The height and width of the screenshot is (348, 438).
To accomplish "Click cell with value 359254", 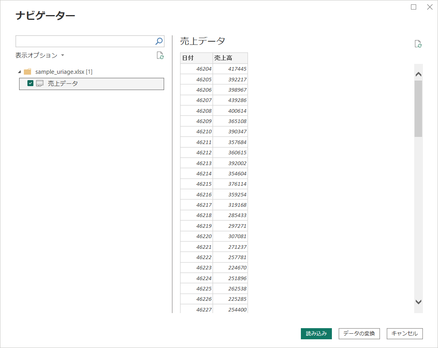I will point(230,194).
